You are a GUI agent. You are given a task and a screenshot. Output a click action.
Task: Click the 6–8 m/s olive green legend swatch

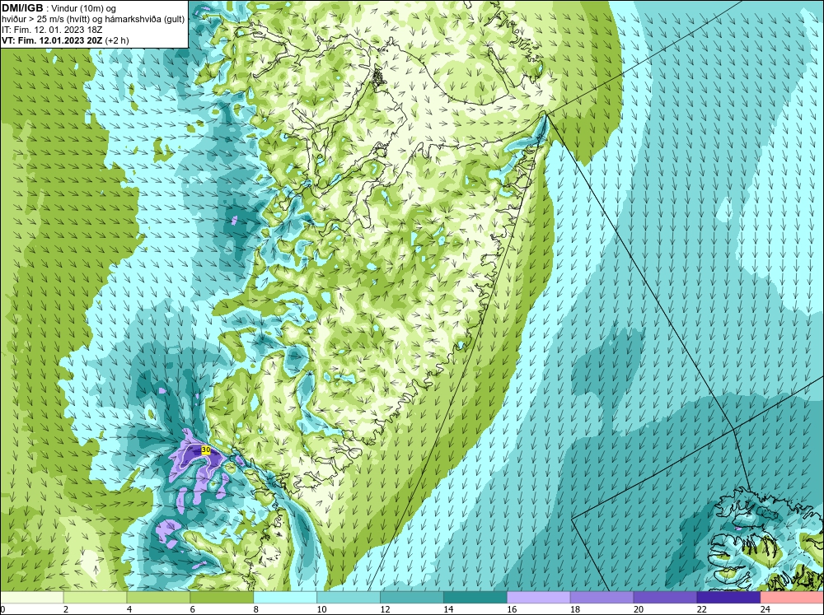[222, 598]
